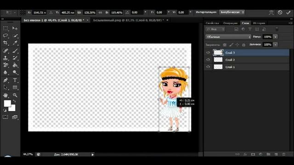Click the foreground color swatch
Viewport: 294px width, 165px height.
point(7,104)
